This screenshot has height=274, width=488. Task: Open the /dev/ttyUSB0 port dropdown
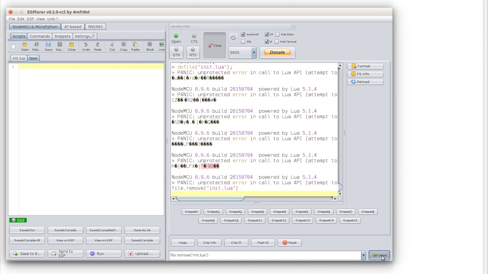293,27
